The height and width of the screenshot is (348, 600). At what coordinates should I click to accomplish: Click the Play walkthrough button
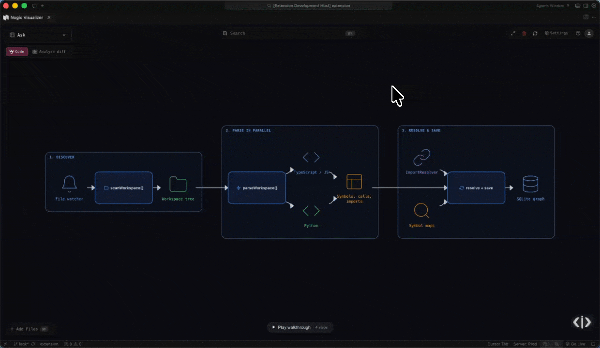pyautogui.click(x=300, y=327)
